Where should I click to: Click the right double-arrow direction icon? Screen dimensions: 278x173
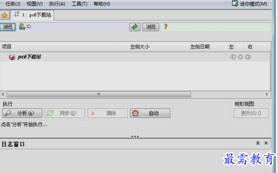248,57
